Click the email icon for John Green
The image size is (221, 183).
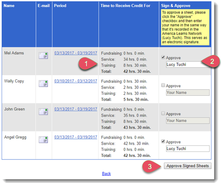point(43,112)
